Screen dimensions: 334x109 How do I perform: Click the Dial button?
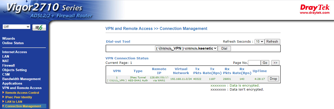pos(224,48)
